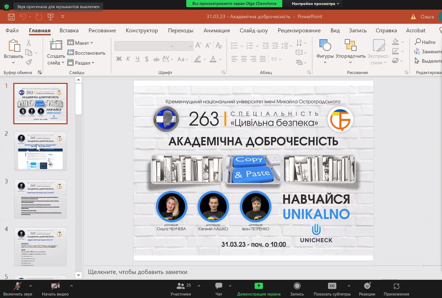Toggle text shadow S formatting
The image size is (442, 298).
click(147, 59)
